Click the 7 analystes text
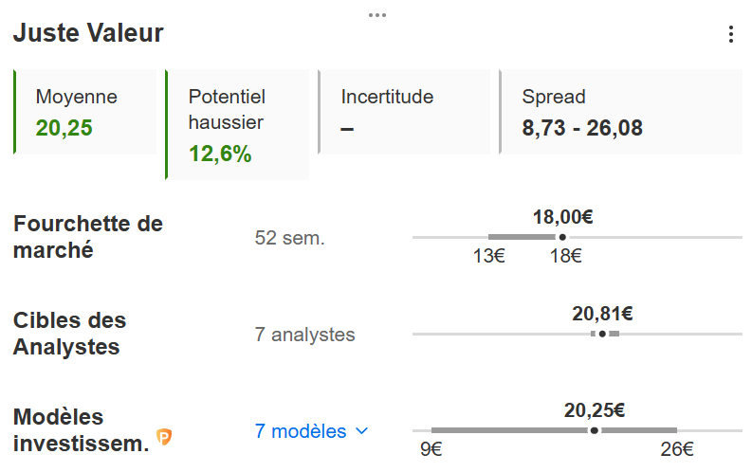Screen dimensions: 752x472 (305, 335)
